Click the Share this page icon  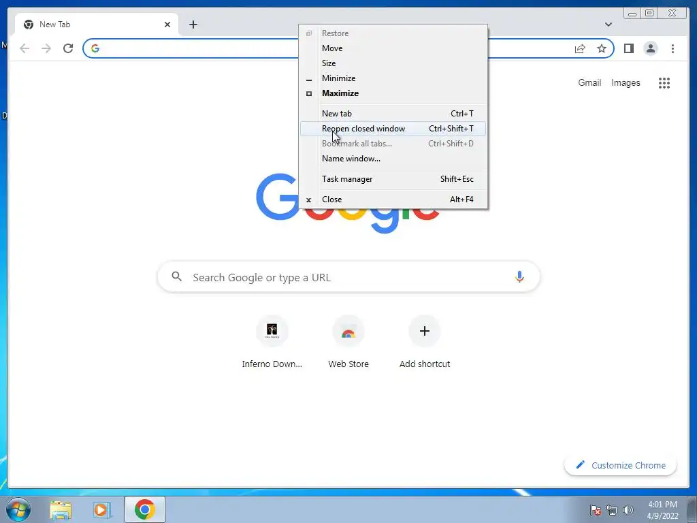tap(580, 48)
